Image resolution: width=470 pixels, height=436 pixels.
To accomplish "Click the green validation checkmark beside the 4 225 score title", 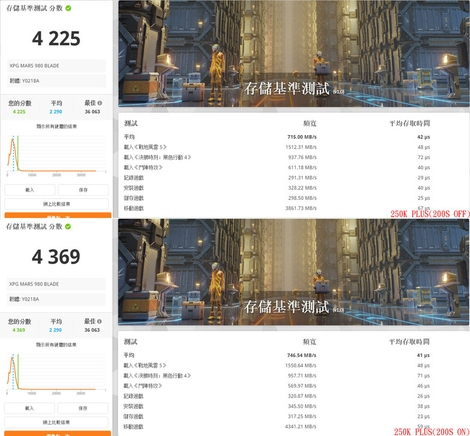I will pos(68,8).
